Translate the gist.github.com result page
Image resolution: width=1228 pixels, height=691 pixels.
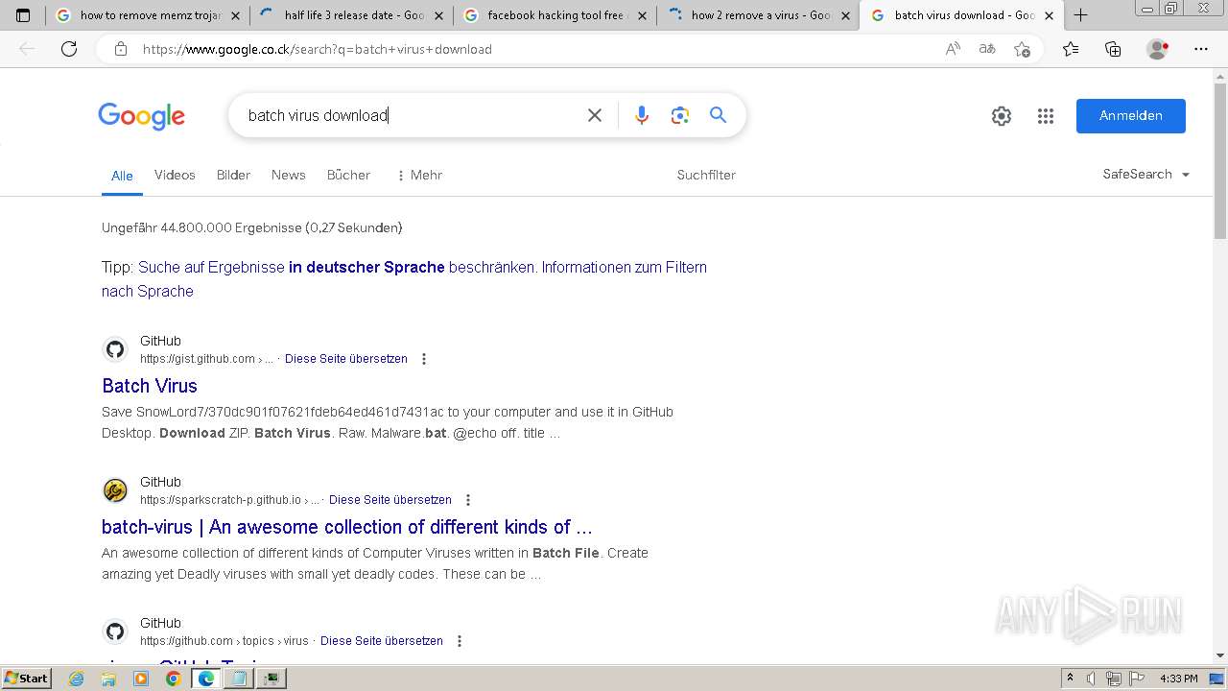346,359
